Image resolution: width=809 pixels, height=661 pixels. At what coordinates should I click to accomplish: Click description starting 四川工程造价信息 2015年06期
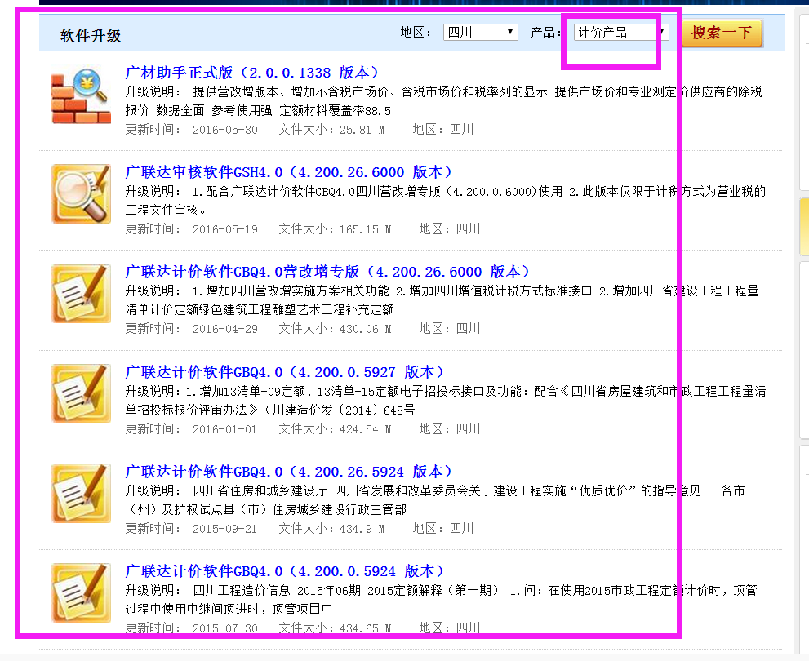click(x=441, y=600)
